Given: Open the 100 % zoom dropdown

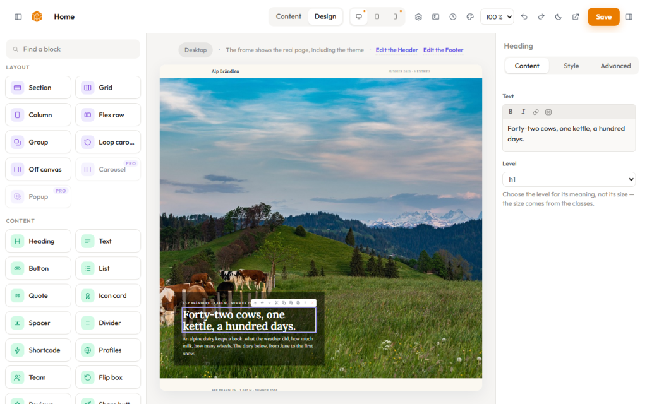Looking at the screenshot, I should (497, 17).
